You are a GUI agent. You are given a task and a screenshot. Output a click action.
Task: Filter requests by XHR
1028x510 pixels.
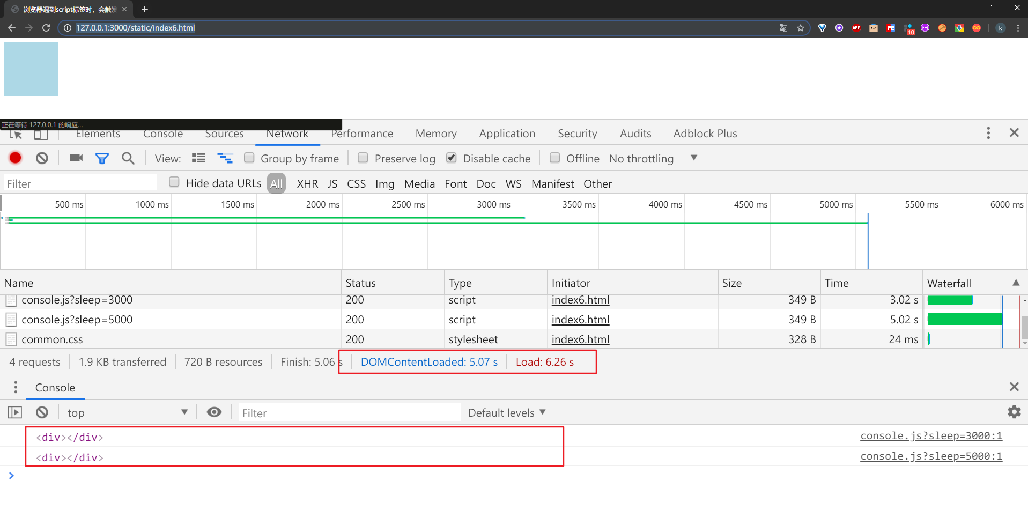tap(307, 183)
